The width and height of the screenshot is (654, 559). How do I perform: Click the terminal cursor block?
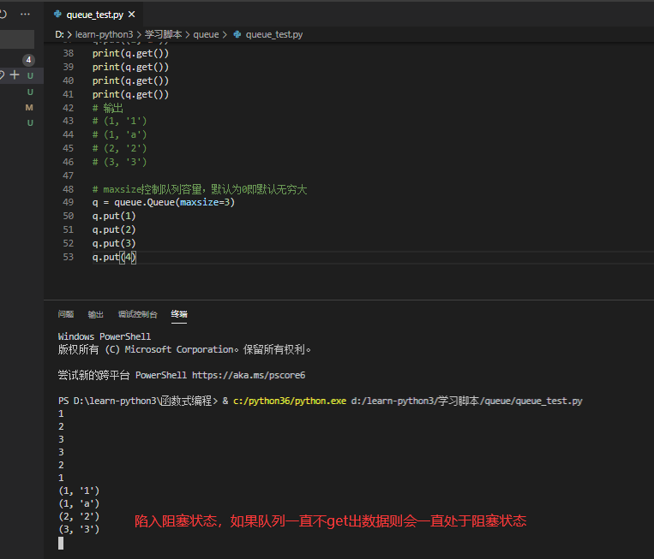coord(61,544)
